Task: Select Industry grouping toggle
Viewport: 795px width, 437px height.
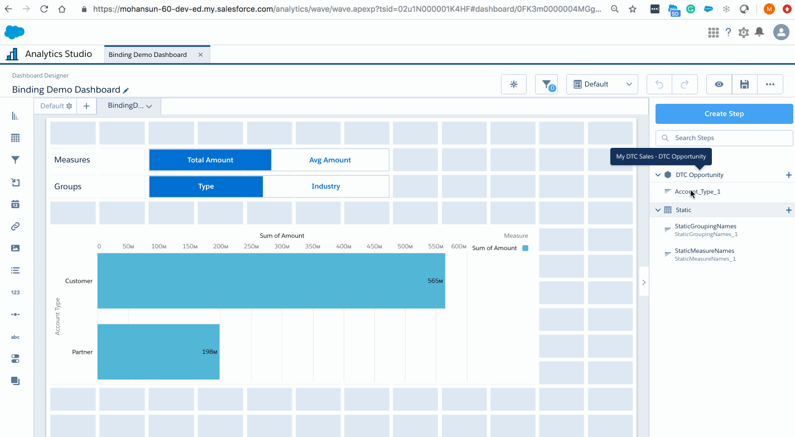Action: pos(326,186)
